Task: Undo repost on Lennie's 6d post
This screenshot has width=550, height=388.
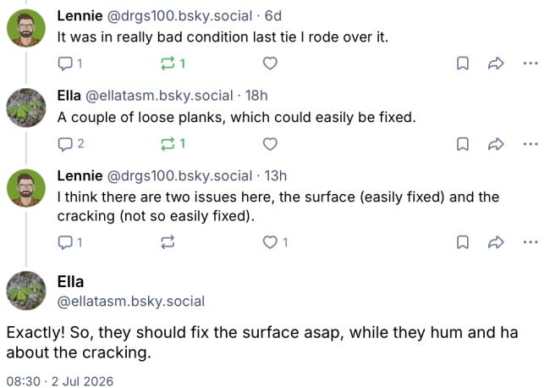Action: (x=173, y=64)
